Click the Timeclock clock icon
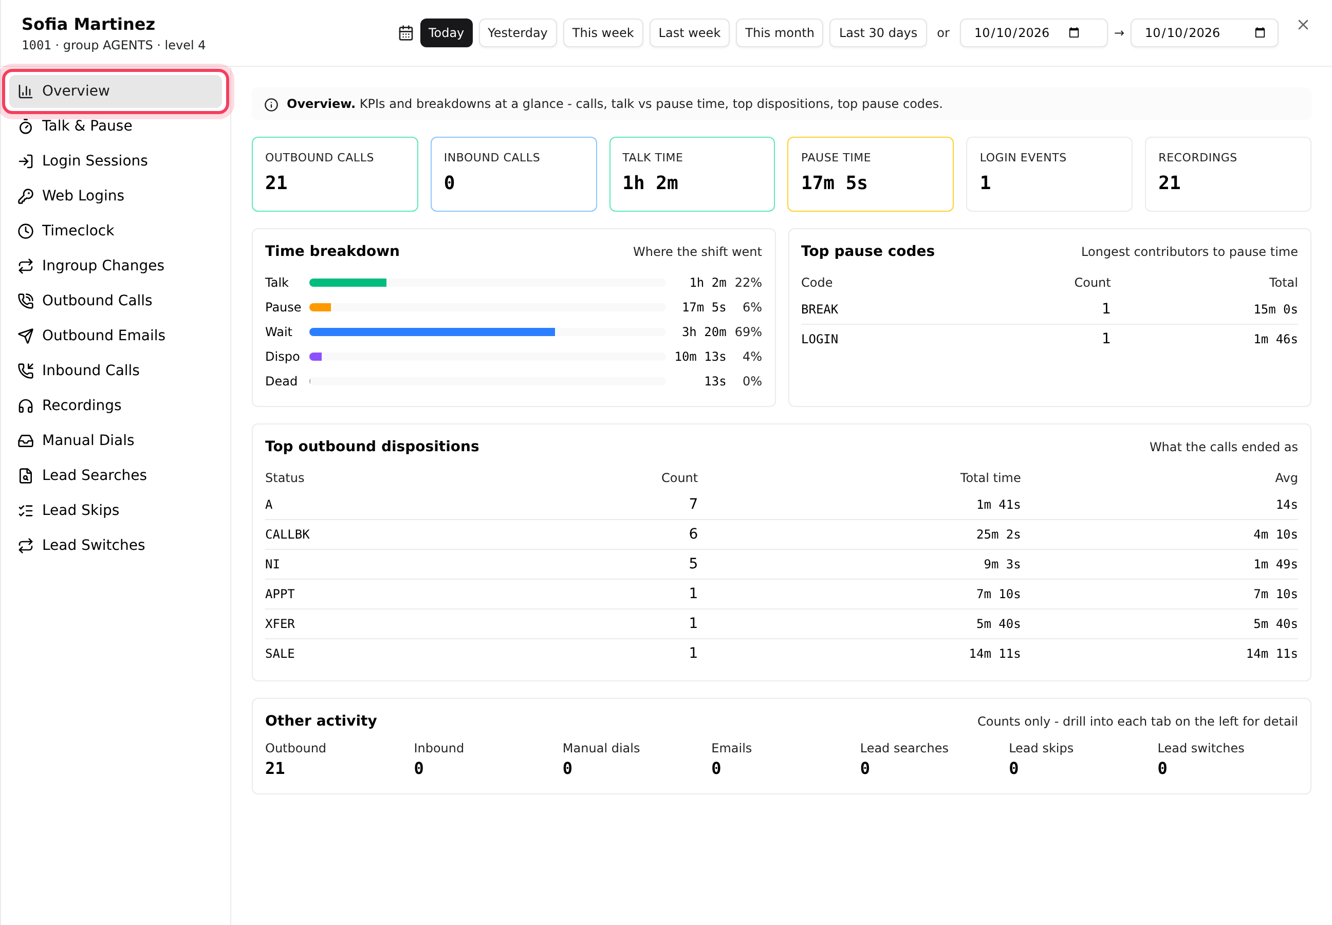The height and width of the screenshot is (925, 1332). [26, 231]
